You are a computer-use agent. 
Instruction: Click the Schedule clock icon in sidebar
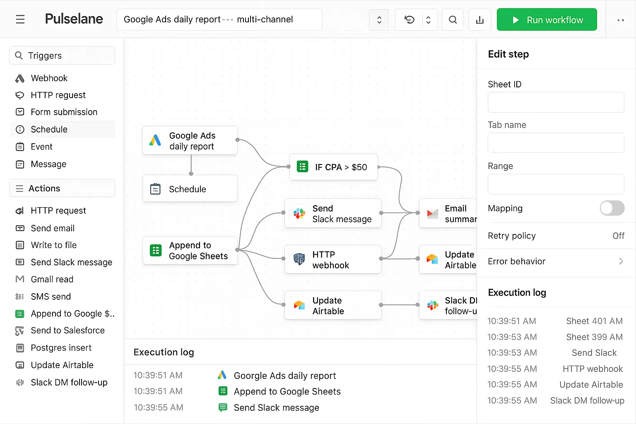click(x=20, y=129)
